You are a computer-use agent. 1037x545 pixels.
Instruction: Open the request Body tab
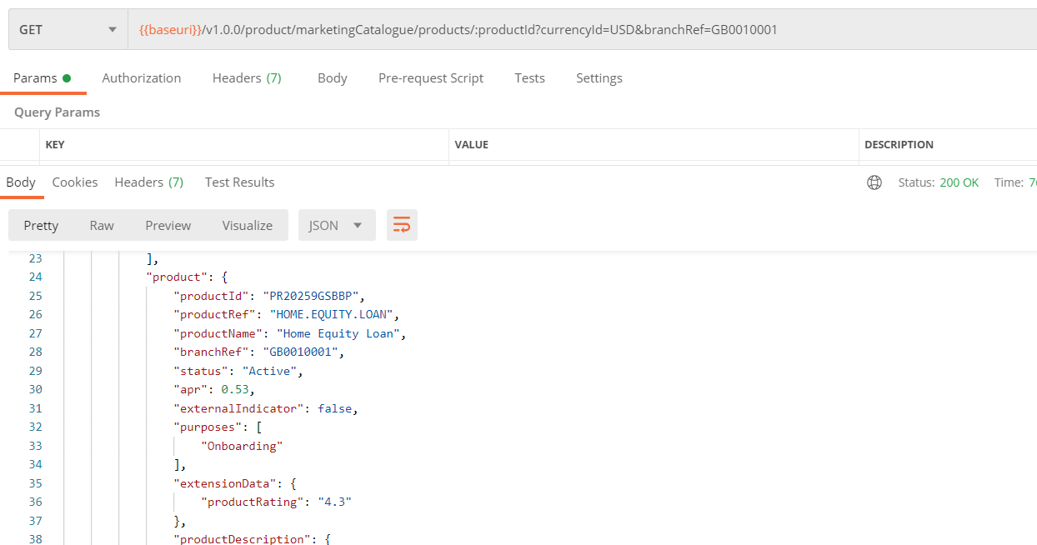pos(332,78)
